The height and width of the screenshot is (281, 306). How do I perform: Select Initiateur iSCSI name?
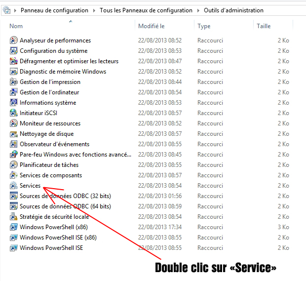coord(38,113)
